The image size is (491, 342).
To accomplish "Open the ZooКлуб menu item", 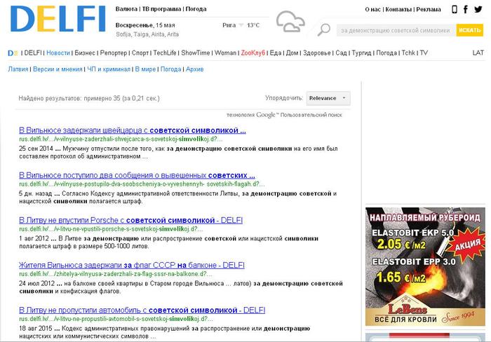I will 253,53.
